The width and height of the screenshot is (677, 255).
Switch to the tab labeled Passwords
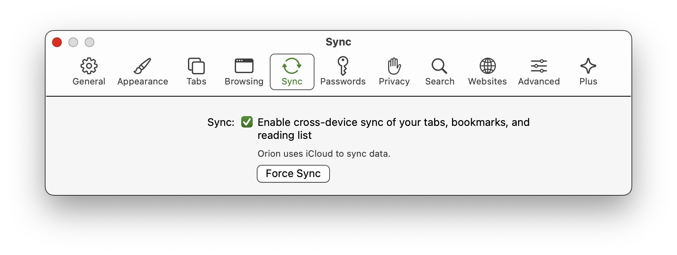click(x=343, y=82)
